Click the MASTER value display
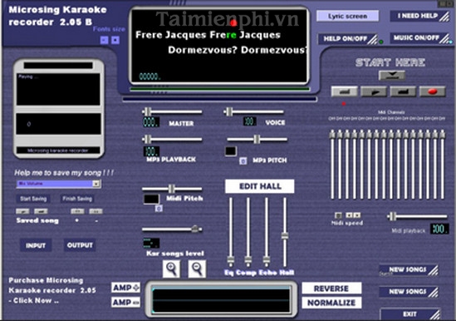The image size is (456, 321). point(151,122)
